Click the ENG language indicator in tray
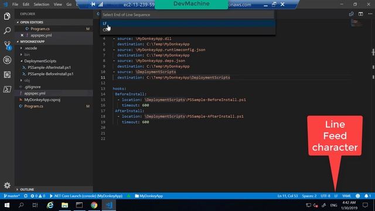375x211 pixels. [x=333, y=205]
